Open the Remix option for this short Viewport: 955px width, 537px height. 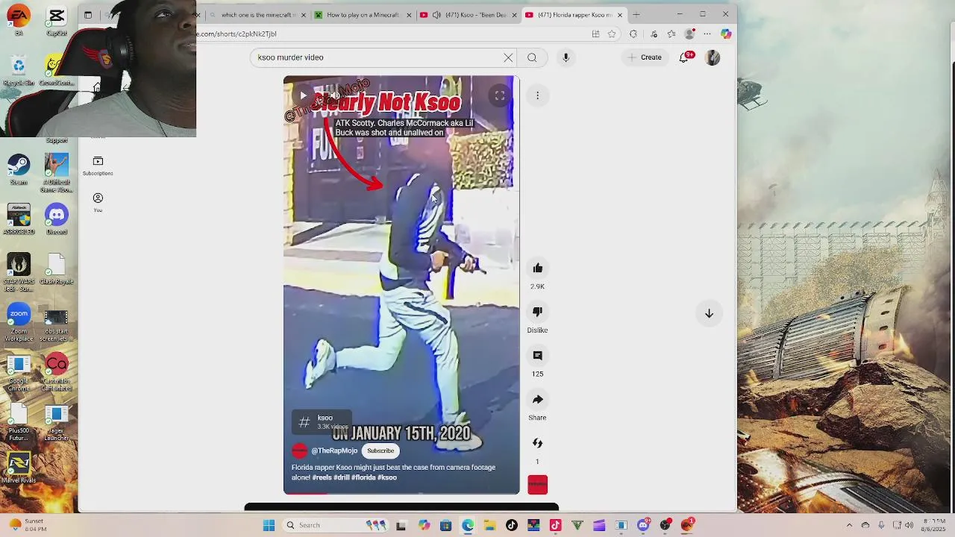click(537, 443)
